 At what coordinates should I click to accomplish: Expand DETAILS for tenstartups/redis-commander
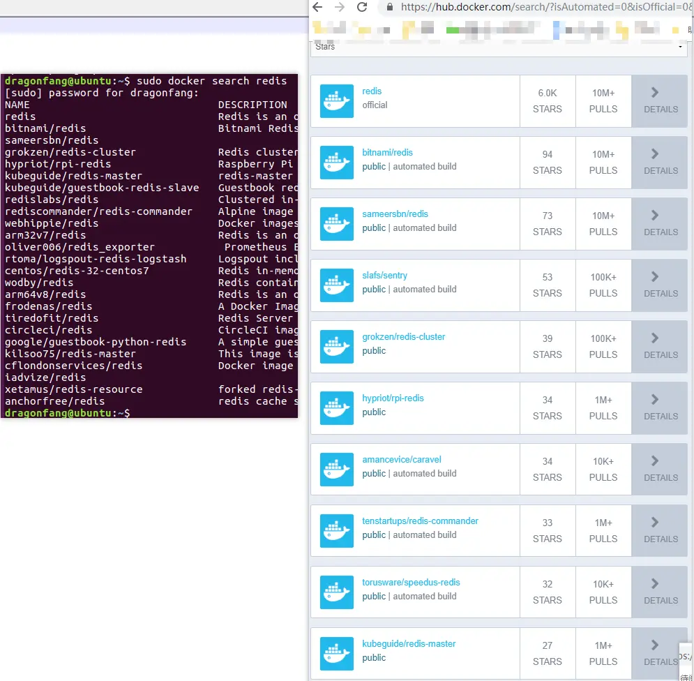click(660, 531)
